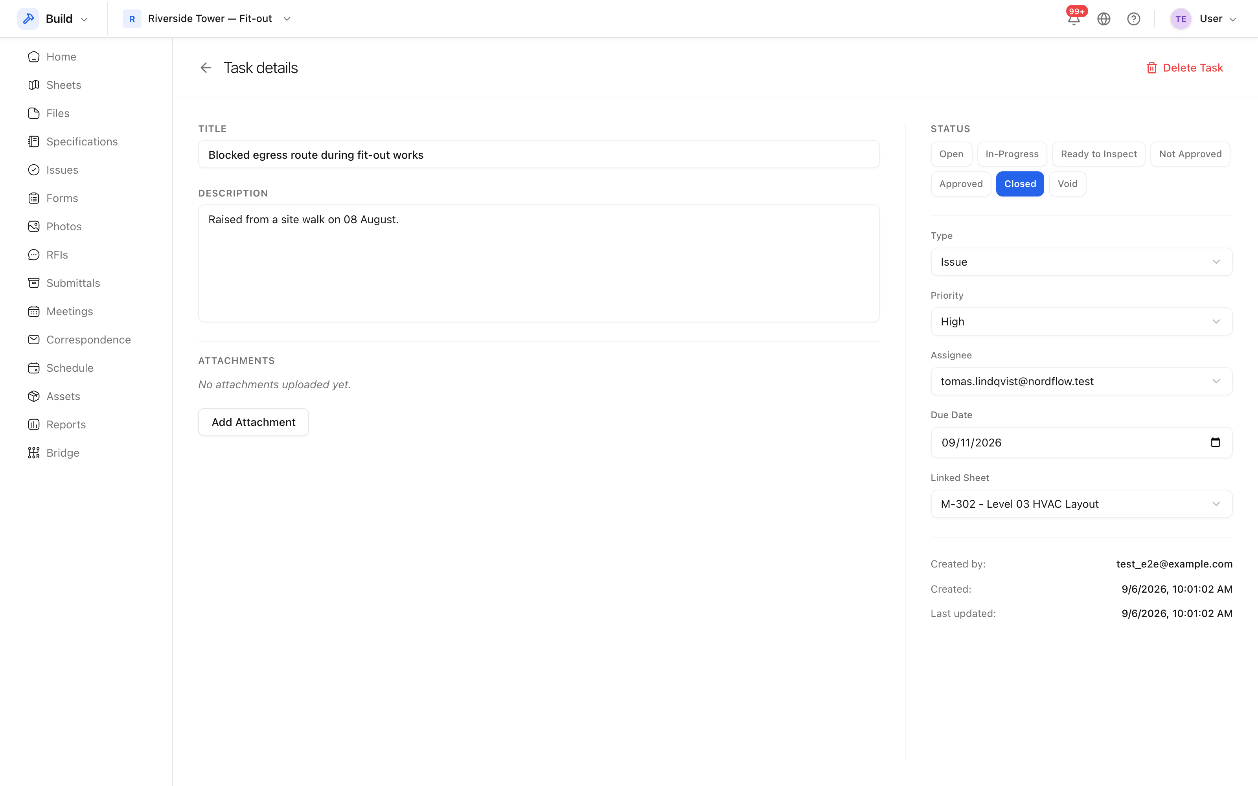The image size is (1258, 786).
Task: Click into the Title input field
Action: pos(539,154)
